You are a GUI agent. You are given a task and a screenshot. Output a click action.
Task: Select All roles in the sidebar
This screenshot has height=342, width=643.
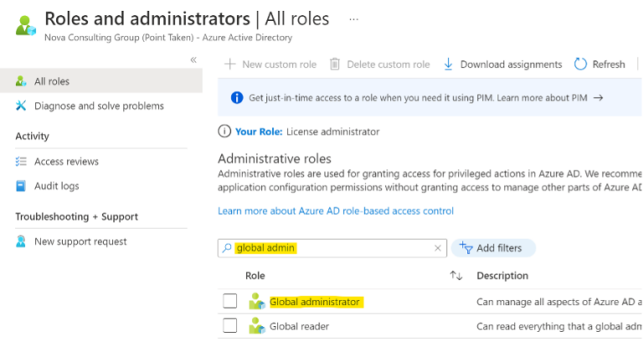point(100,81)
